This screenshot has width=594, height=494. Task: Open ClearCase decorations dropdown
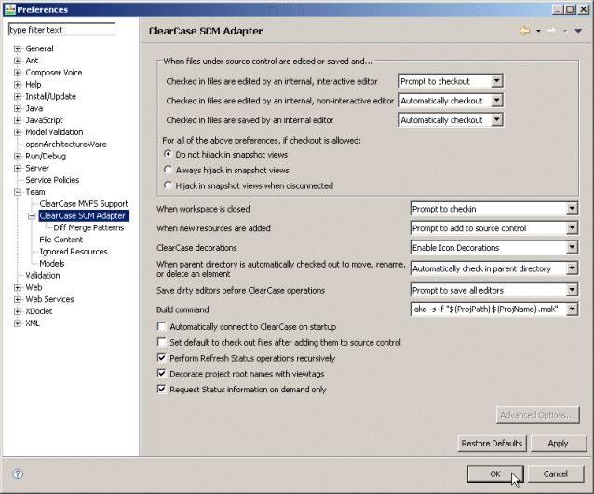tap(494, 248)
